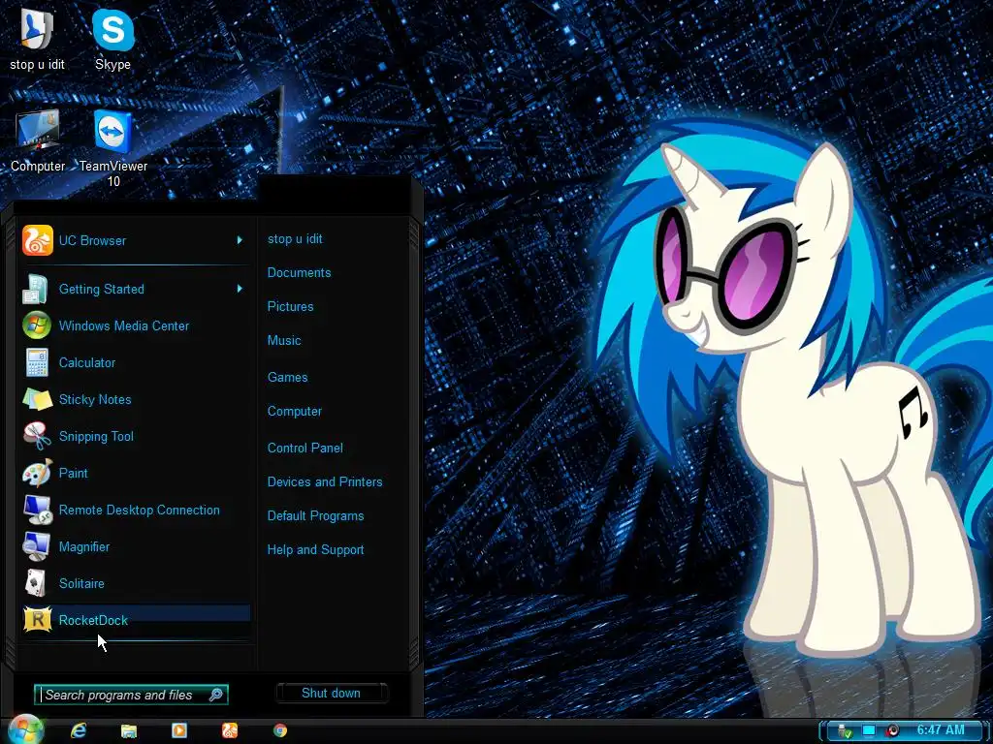The height and width of the screenshot is (744, 993).
Task: Click the Windows Media Center icon
Action: pyautogui.click(x=37, y=325)
